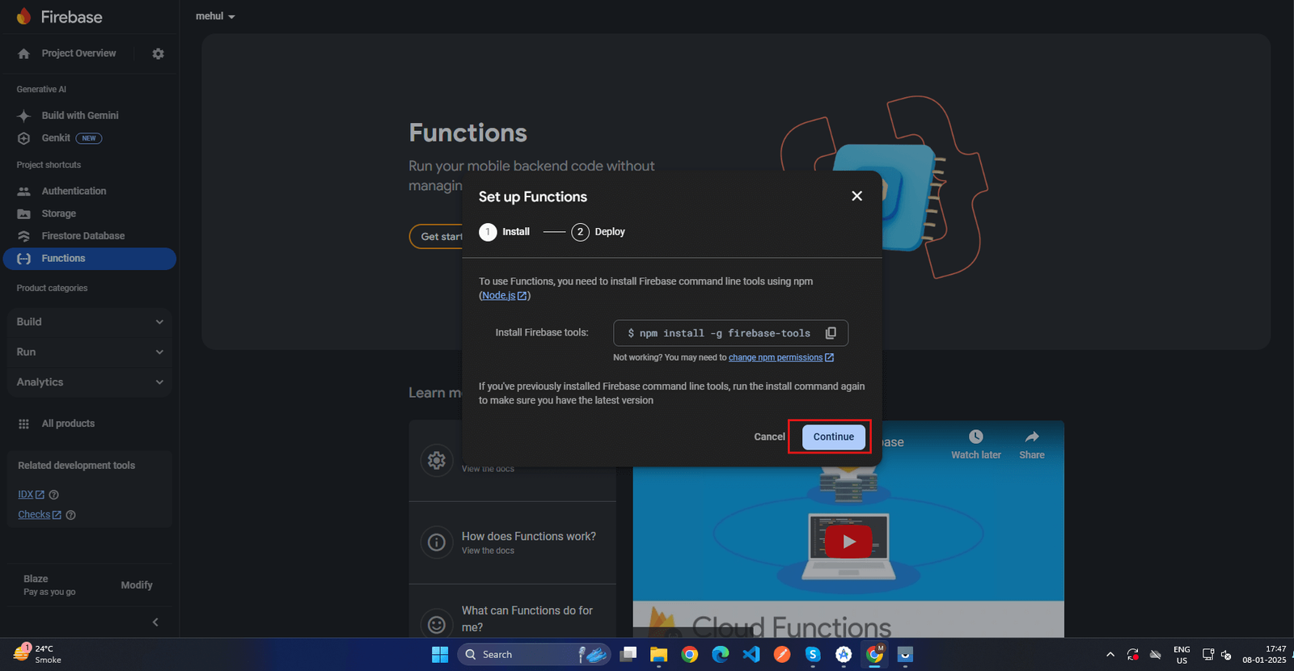1294x671 pixels.
Task: Open Visual Studio Code from the taskbar
Action: (x=751, y=654)
